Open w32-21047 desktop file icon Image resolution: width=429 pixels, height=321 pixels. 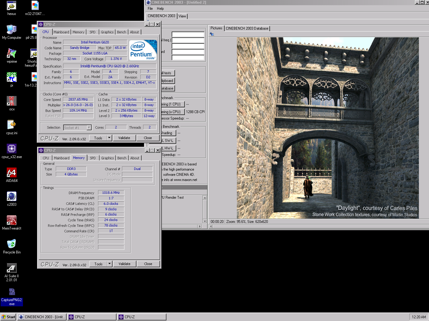pos(35,8)
